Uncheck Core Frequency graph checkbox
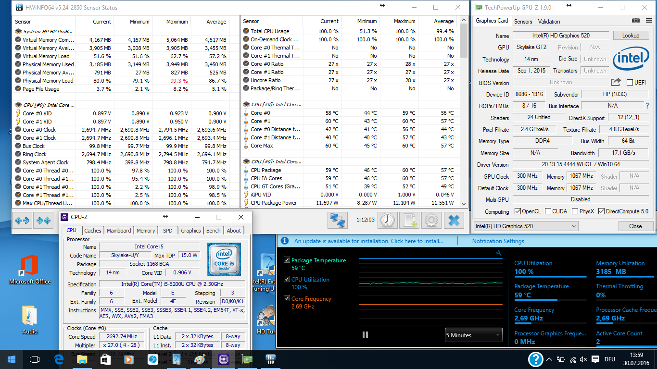Viewport: 657px width, 369px height. 287,298
